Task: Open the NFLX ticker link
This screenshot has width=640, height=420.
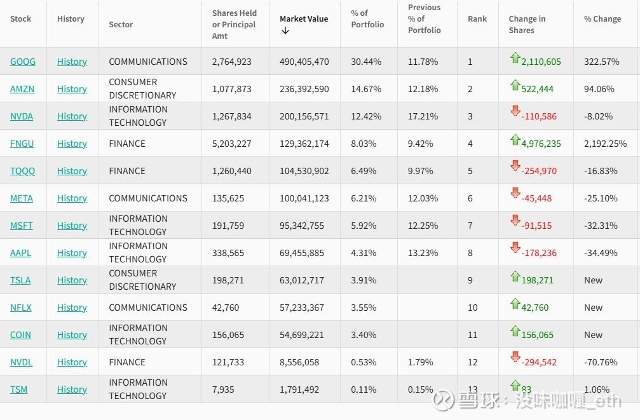Action: (21, 308)
